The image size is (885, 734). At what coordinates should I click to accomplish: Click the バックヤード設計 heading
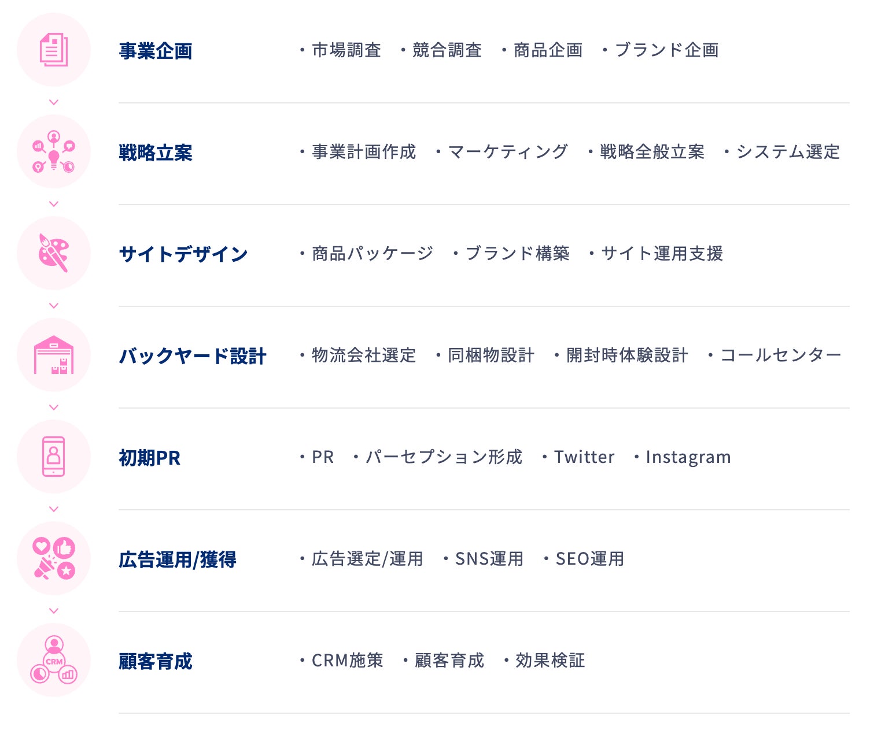click(x=193, y=356)
